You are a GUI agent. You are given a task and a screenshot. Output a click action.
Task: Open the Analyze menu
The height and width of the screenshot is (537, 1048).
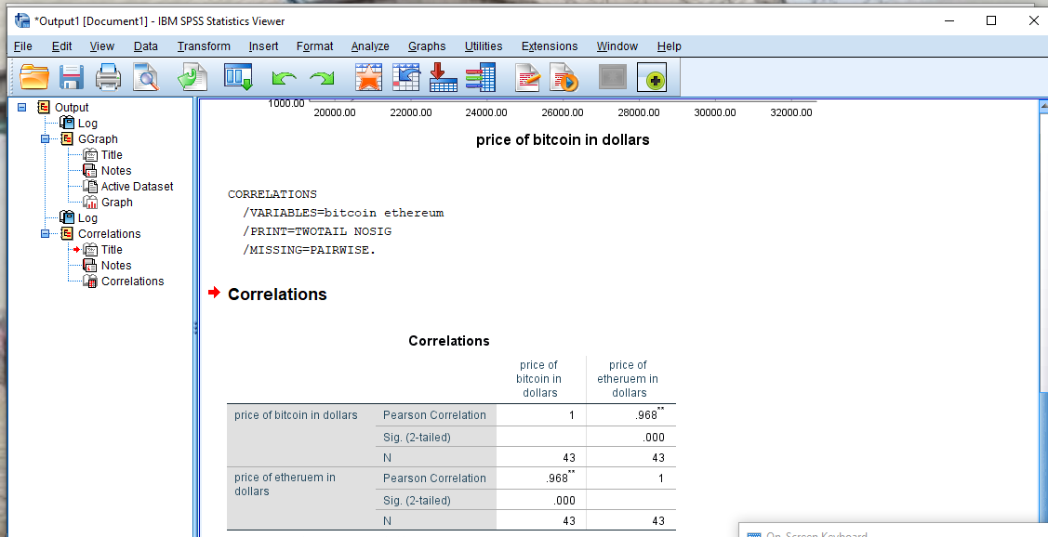370,46
